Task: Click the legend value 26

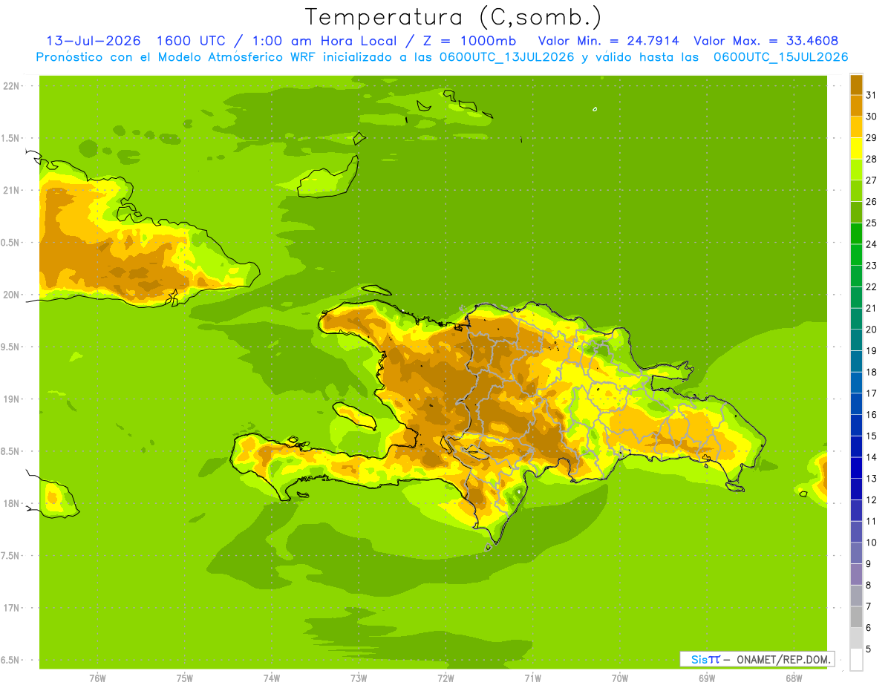Action: [x=872, y=201]
